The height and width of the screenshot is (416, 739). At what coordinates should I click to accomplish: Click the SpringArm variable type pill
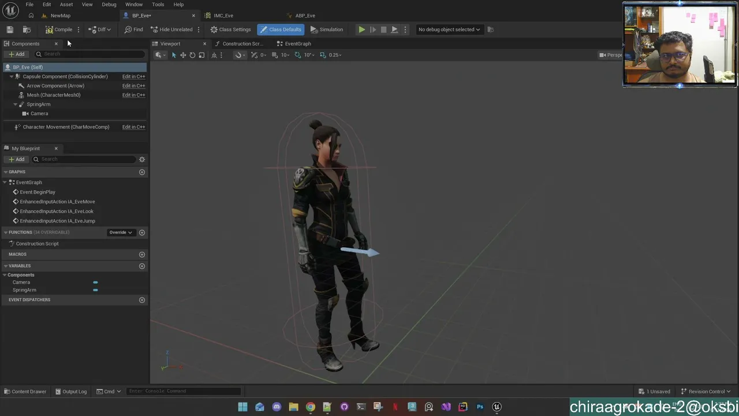tap(95, 290)
